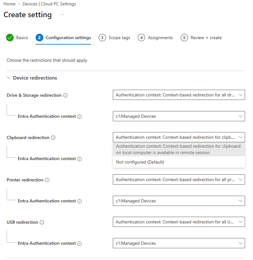Click the green completed Basics checkmark
253x260 pixels.
pyautogui.click(x=10, y=38)
